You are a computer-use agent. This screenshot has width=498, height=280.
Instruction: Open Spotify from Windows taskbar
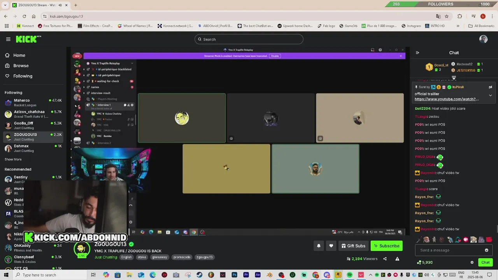[349, 275]
